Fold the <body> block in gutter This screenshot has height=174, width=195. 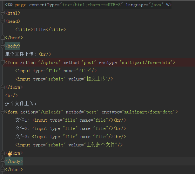3,46
